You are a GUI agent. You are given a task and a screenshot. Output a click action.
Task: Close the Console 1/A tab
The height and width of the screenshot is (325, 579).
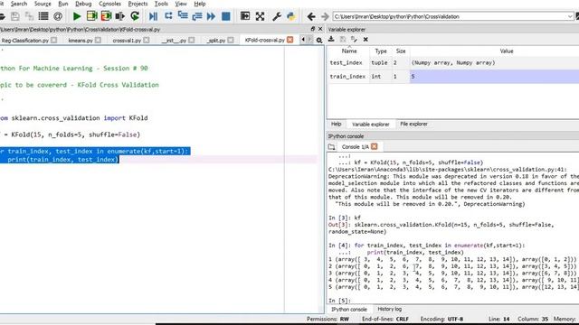[x=375, y=146]
